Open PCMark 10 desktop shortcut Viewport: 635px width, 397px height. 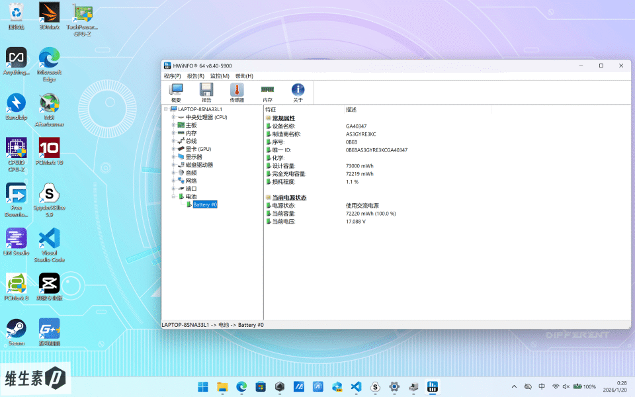click(49, 147)
